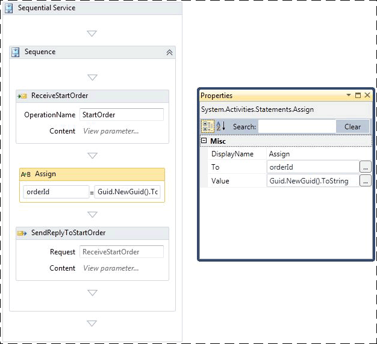Click drop arrow below SendReplyToStartOrder
Image resolution: width=377 pixels, height=344 pixels.
[x=92, y=293]
